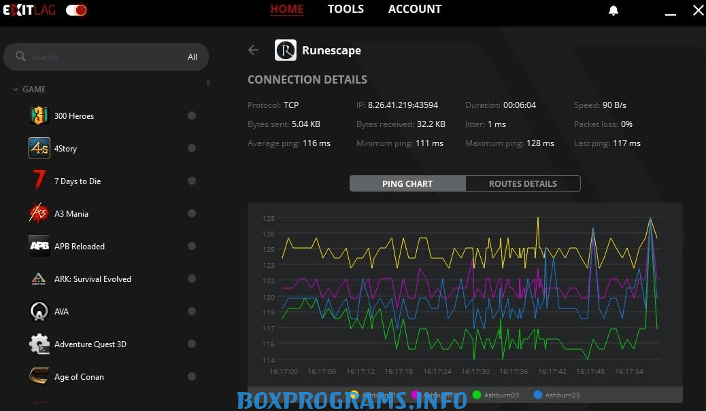
Task: Select the Age of Conan name
Action: point(80,377)
